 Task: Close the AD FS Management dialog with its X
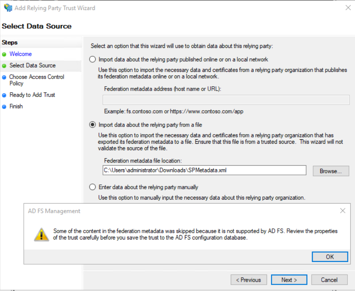(x=342, y=210)
